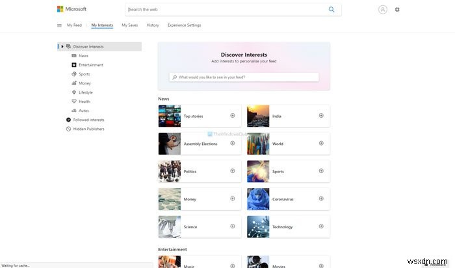
Task: Click the Lifestyle sidebar diamond icon
Action: 74,92
